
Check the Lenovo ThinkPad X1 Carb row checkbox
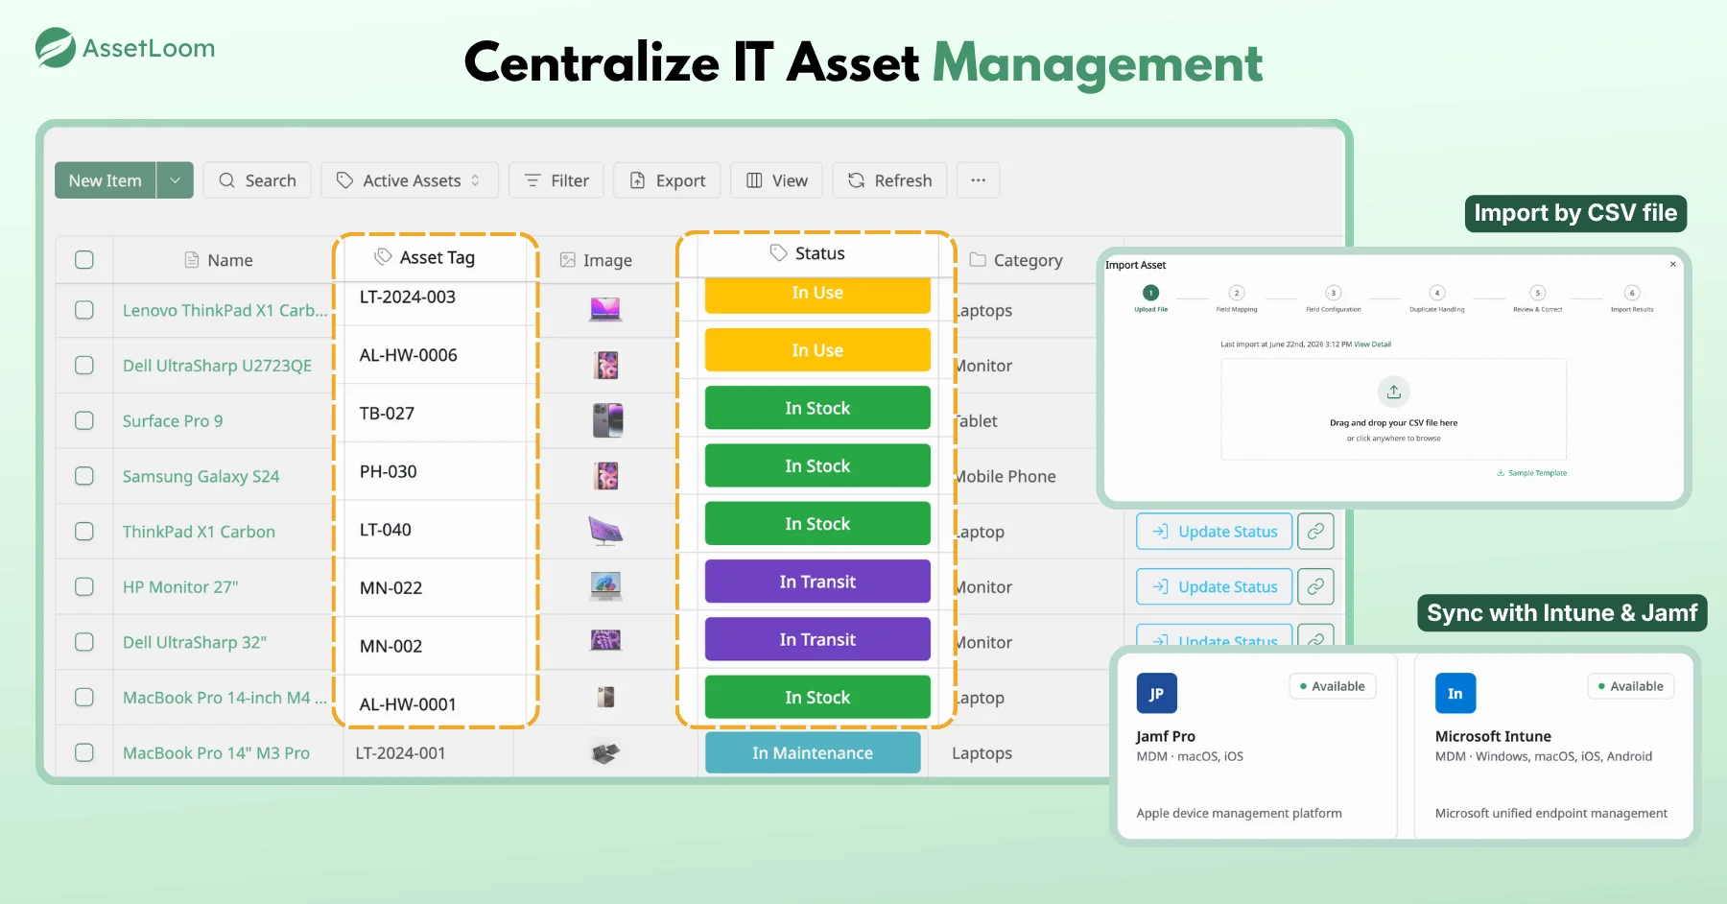84,310
